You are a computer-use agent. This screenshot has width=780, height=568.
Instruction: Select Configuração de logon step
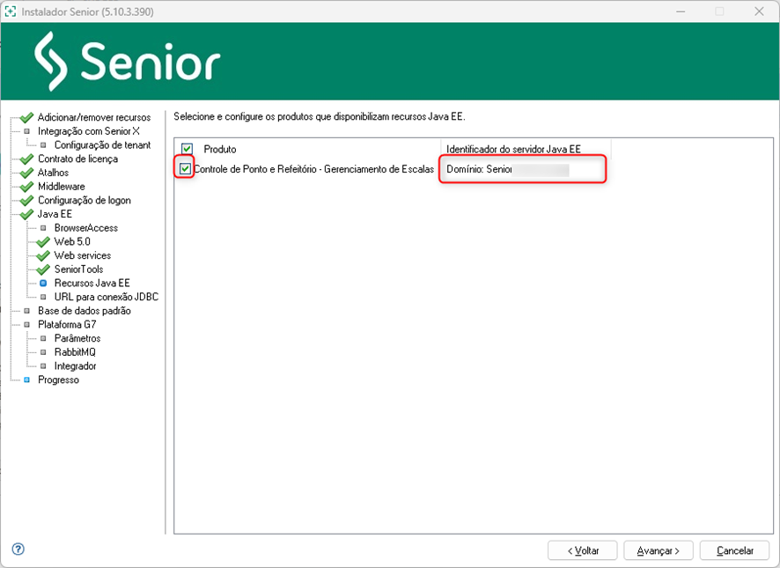84,200
